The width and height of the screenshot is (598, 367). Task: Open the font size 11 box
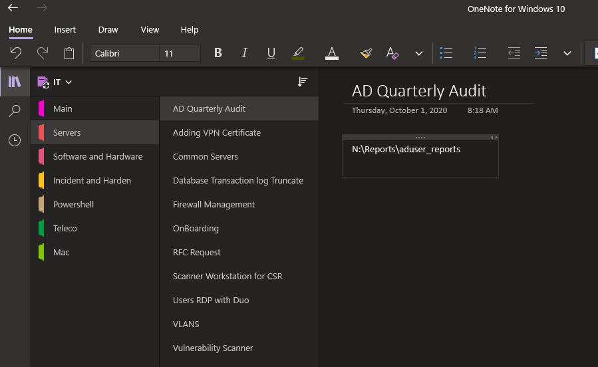(179, 53)
